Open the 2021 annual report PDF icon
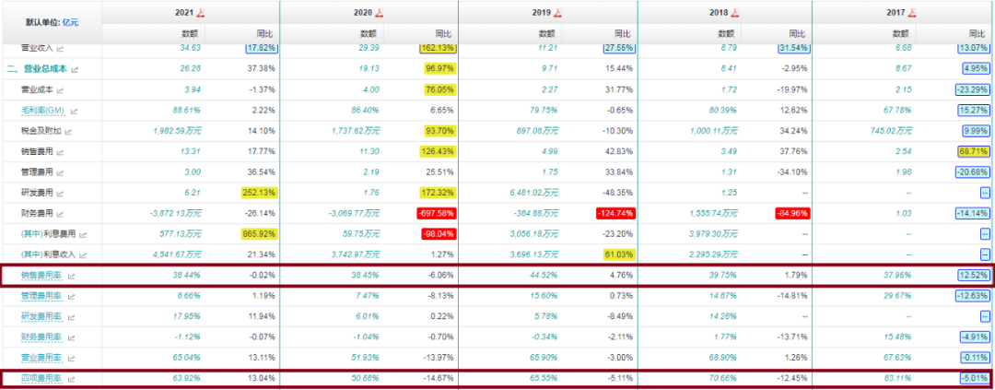Image resolution: width=995 pixels, height=390 pixels. tap(202, 12)
